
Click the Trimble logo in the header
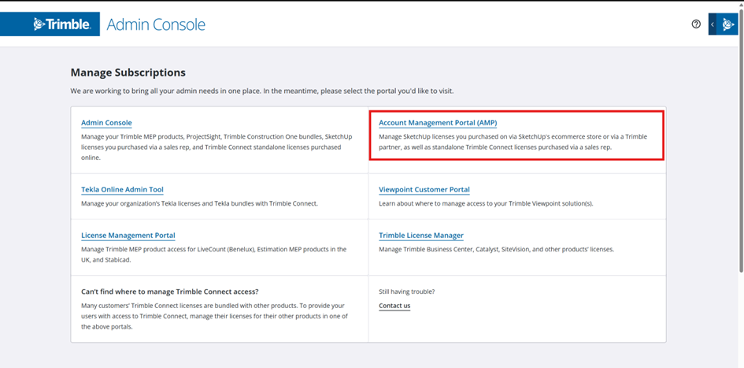[61, 24]
